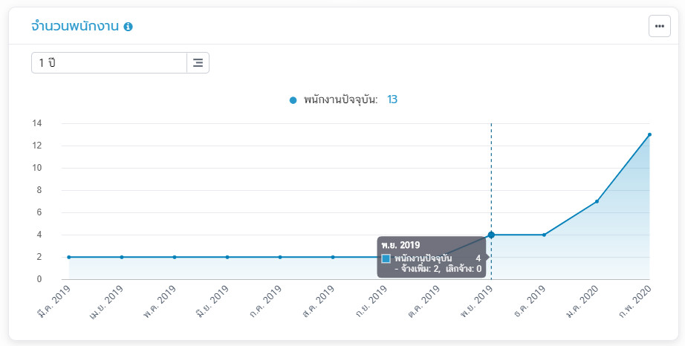Open the three-dots options menu
Viewport: 685px width, 346px height.
pos(659,26)
